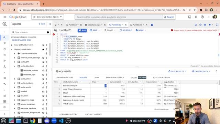Open Visual Studio Code from taskbar
Image resolution: width=220 pixels, height=124 pixels.
tap(61, 121)
